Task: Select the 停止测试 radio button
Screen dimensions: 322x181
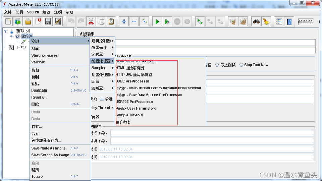Action: coord(217,65)
